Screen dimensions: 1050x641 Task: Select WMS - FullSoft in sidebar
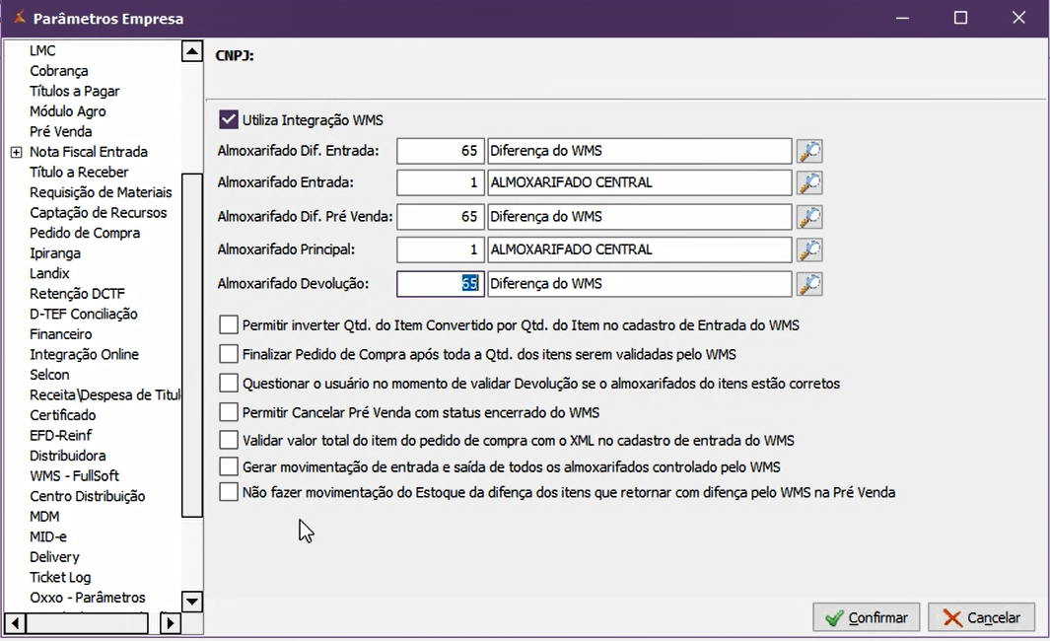click(74, 476)
